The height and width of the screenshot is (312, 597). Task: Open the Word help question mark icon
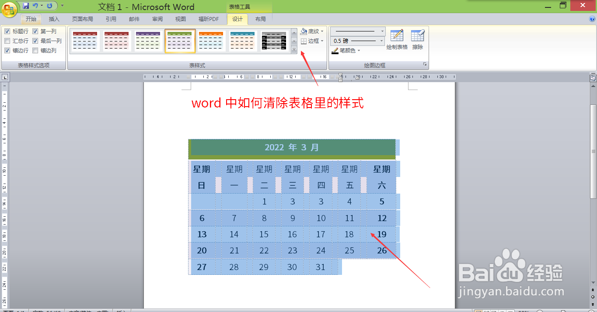point(592,19)
